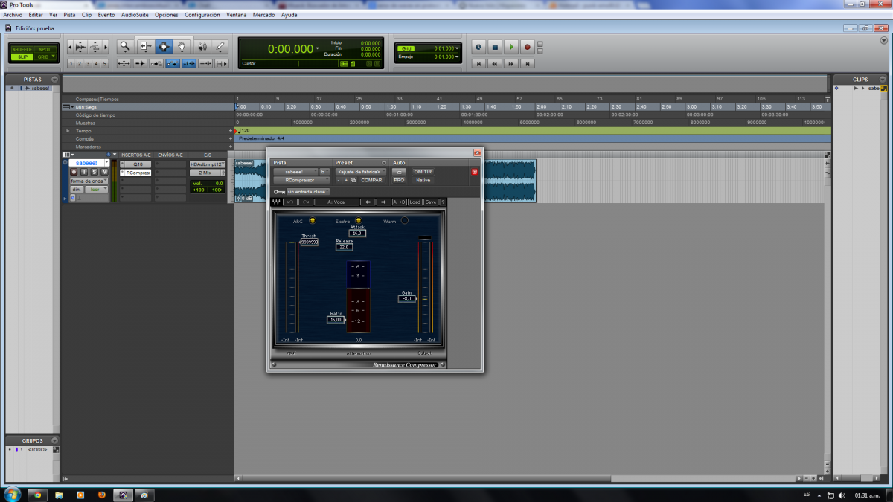The image size is (893, 502).
Task: Open the Pista menu
Action: pos(69,15)
